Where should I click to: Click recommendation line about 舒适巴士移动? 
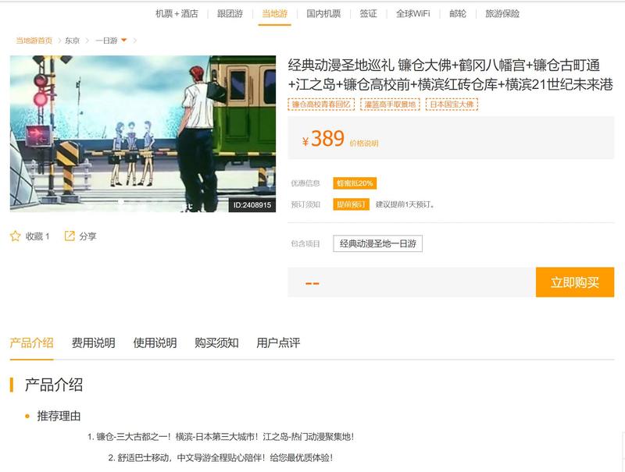click(x=220, y=458)
